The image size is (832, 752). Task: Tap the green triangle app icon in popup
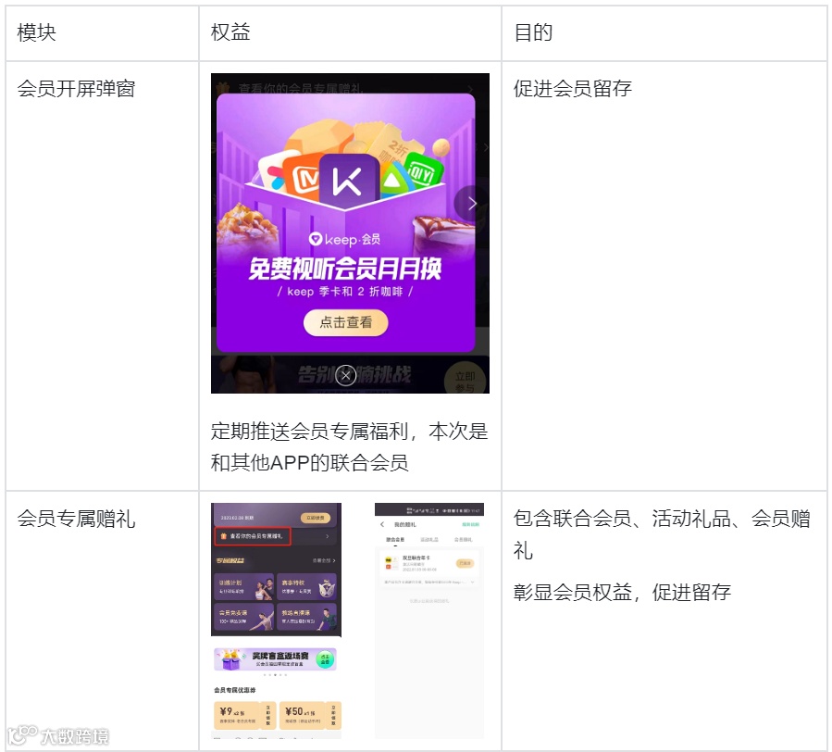click(x=392, y=180)
